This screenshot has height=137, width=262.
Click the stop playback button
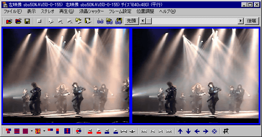(39, 21)
